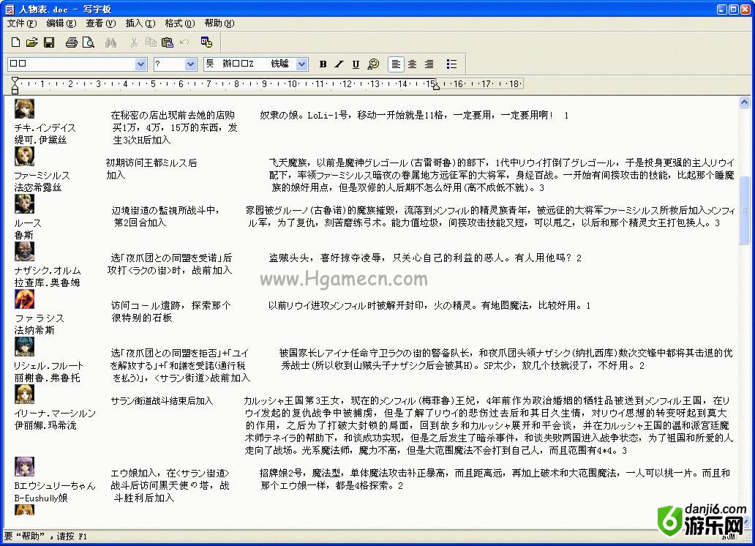Open Print Preview from the toolbar
This screenshot has height=546, width=755.
click(88, 42)
